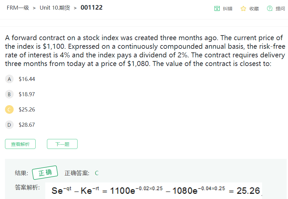Image resolution: width=288 pixels, height=199 pixels.
Task: Click the 收藏 text label
Action: [x=254, y=9]
